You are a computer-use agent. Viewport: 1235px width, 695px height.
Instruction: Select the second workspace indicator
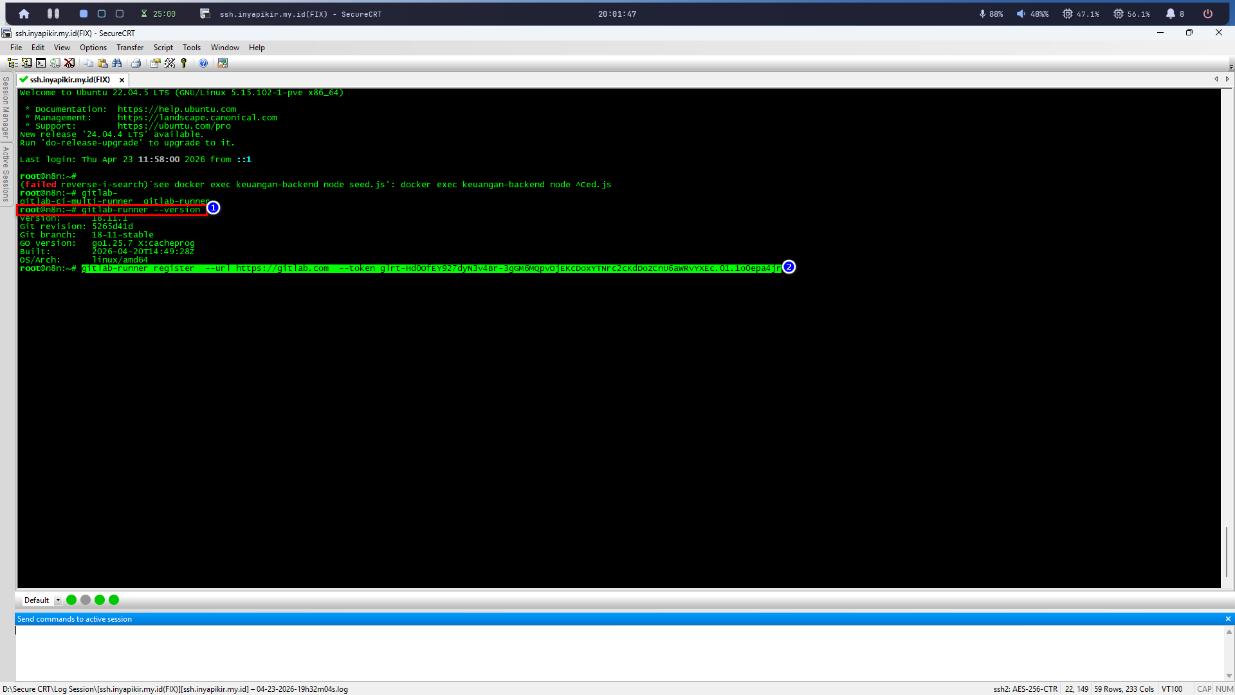click(x=102, y=14)
